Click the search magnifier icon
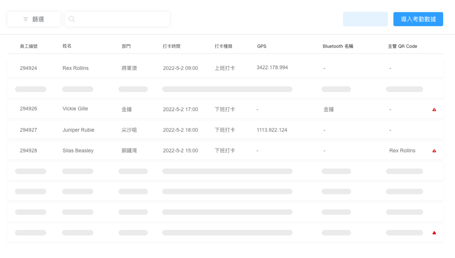Image resolution: width=455 pixels, height=258 pixels. pyautogui.click(x=72, y=19)
